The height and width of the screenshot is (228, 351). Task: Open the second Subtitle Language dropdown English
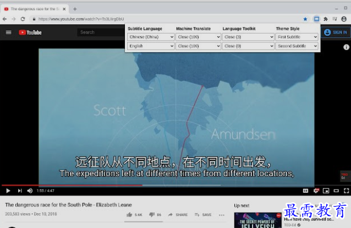coord(151,46)
